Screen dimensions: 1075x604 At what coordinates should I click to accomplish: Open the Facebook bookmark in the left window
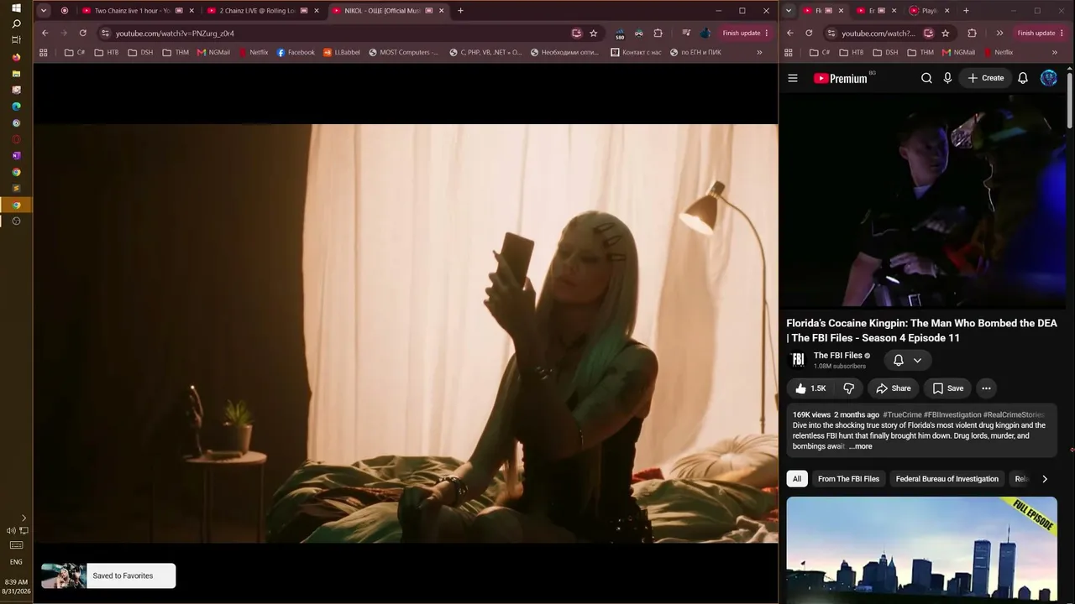(296, 52)
